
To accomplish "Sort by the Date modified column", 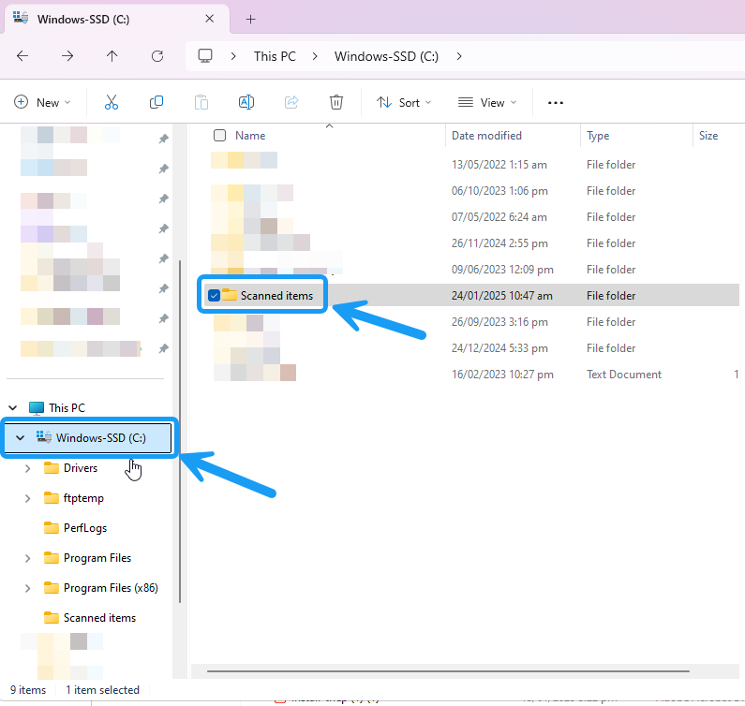I will (486, 136).
